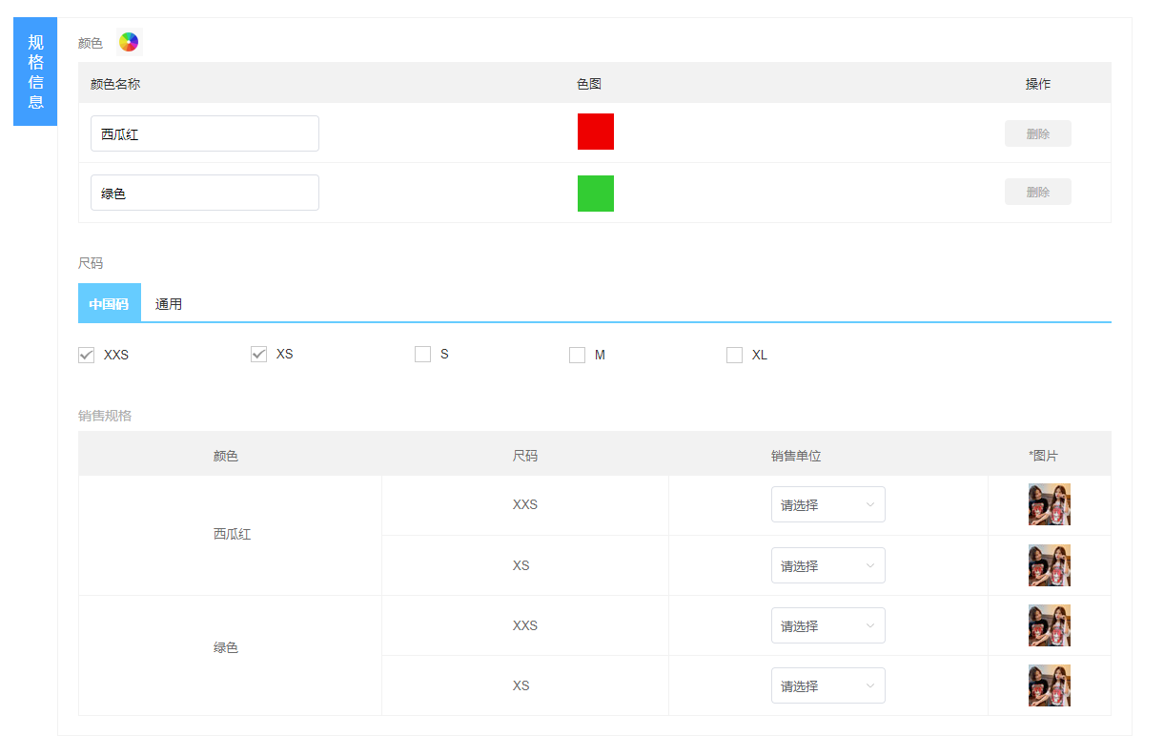This screenshot has height=756, width=1164.
Task: Open sales unit dropdown for 西瓜红 XS
Action: pos(828,565)
